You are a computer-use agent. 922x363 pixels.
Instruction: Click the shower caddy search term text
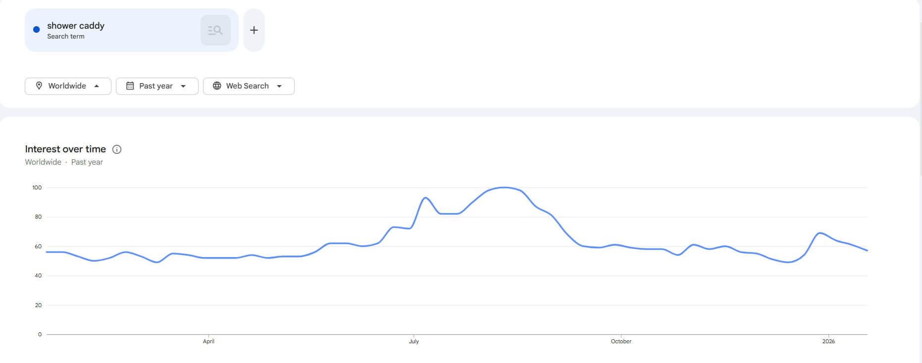(x=76, y=26)
